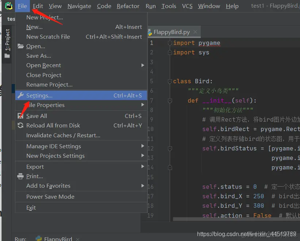Open the Window menu
This screenshot has height=241, width=300.
click(x=209, y=6)
